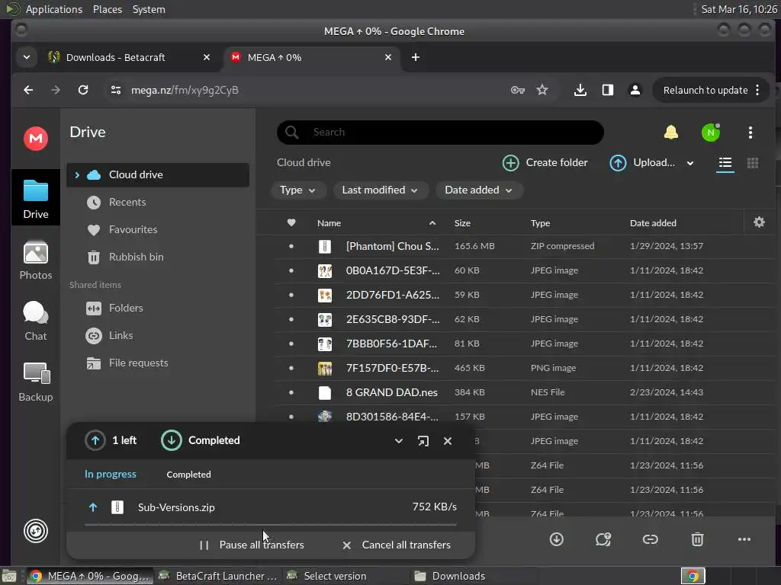Go back to previous page
The height and width of the screenshot is (585, 781).
pos(28,90)
